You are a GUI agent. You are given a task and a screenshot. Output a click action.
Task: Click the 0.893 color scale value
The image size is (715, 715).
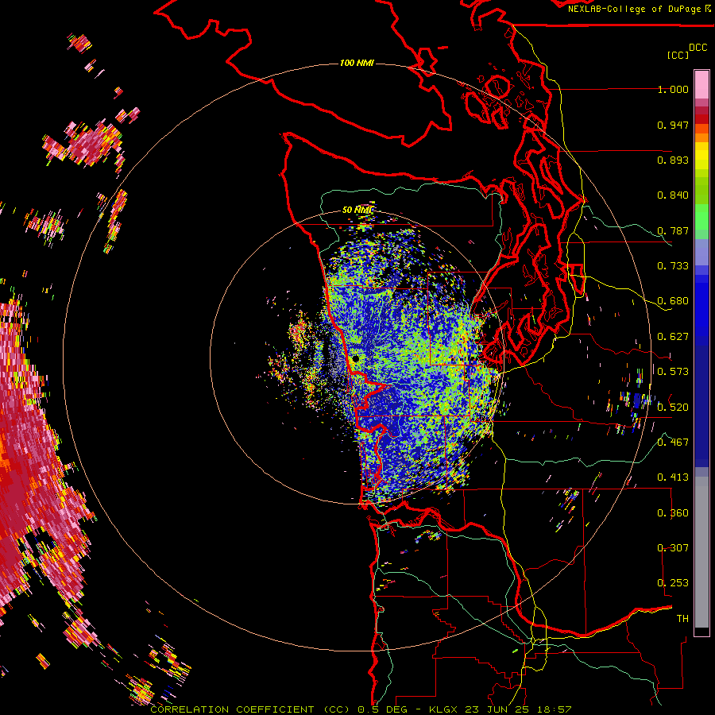pyautogui.click(x=673, y=160)
